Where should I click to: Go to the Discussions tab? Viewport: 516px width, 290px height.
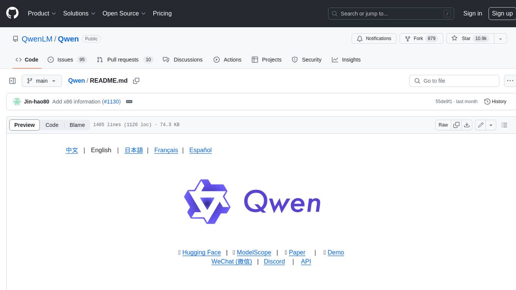coord(182,60)
